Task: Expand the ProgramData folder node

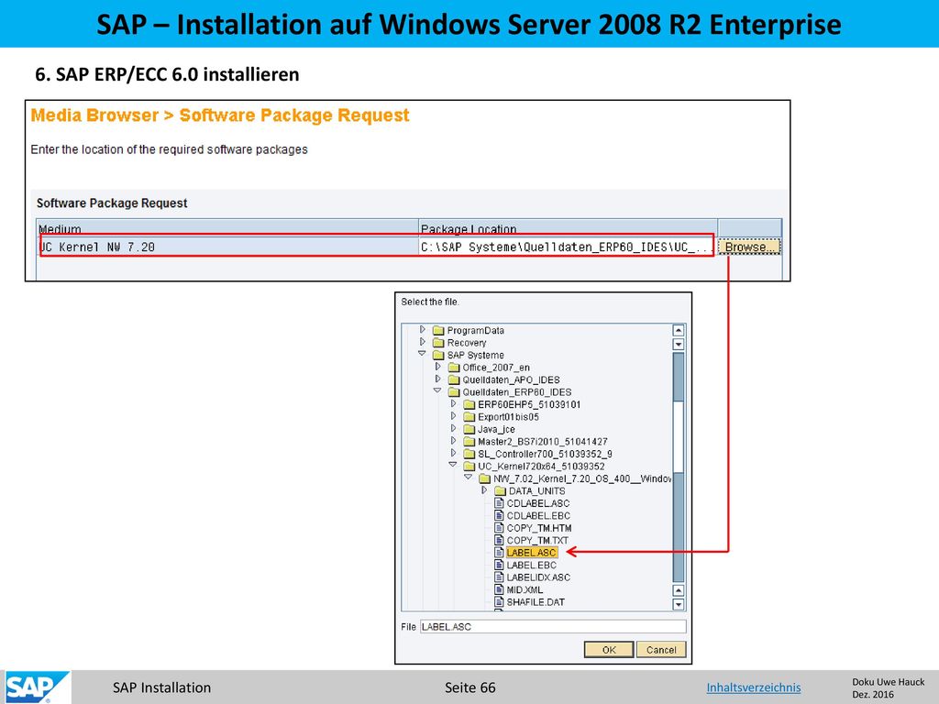Action: point(422,329)
